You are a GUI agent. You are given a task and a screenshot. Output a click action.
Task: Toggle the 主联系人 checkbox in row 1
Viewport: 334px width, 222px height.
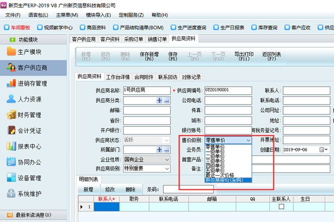281,207
